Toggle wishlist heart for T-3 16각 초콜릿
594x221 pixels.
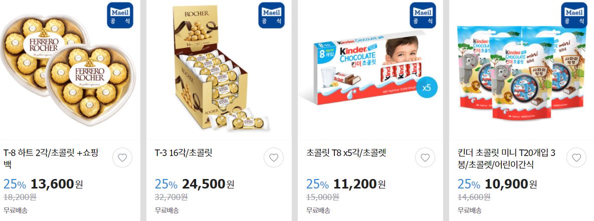(274, 157)
